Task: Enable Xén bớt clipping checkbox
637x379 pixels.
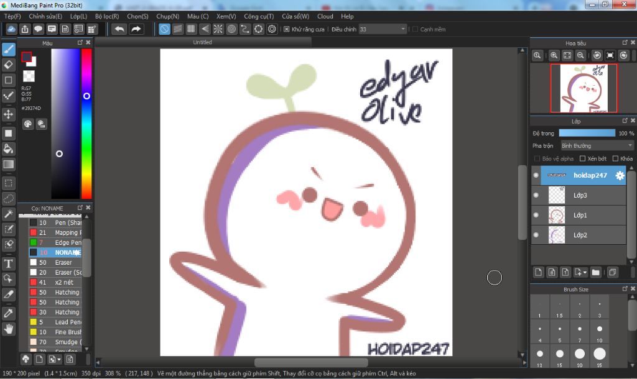Action: pyautogui.click(x=582, y=158)
